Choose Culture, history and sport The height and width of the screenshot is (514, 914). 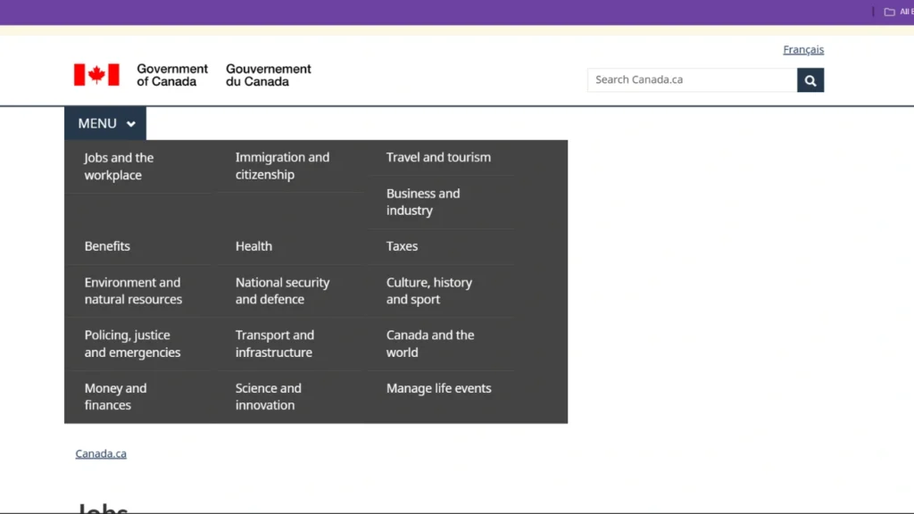(428, 291)
